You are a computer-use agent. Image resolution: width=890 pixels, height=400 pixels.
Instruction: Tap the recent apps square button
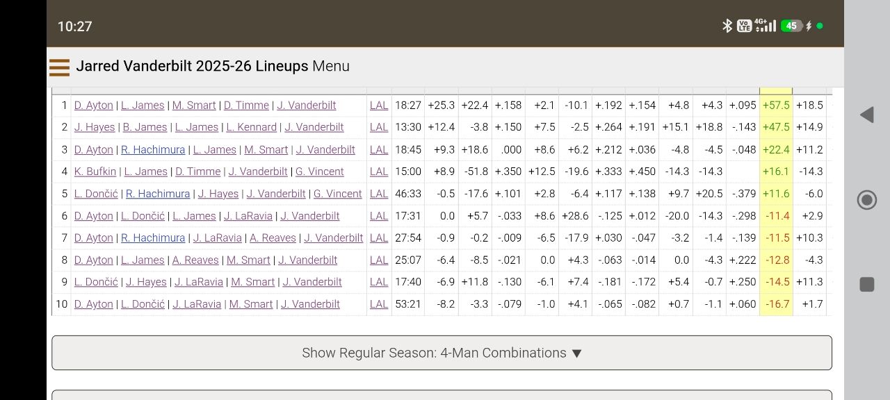866,284
